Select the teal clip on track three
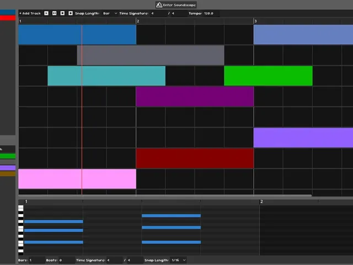The height and width of the screenshot is (265, 353). (x=106, y=76)
